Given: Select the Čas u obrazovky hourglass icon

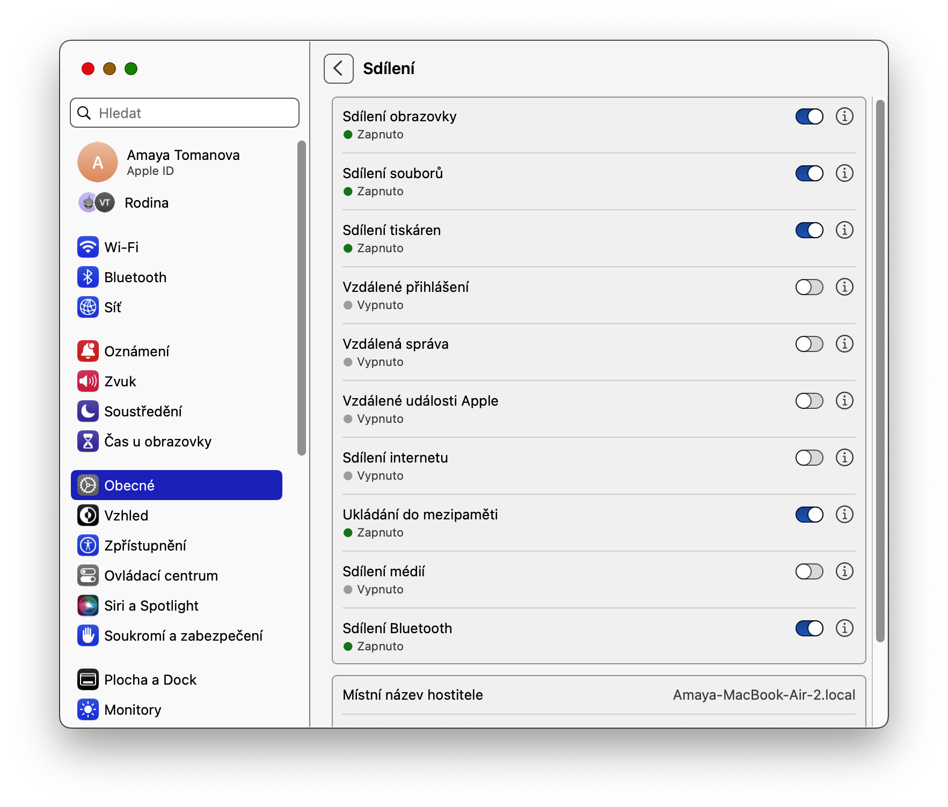Looking at the screenshot, I should pos(88,442).
